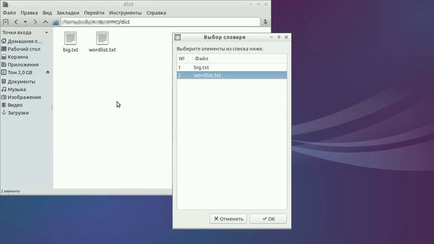The height and width of the screenshot is (244, 434).
Task: Click the path bar ending in /dict
Action: pyautogui.click(x=161, y=22)
